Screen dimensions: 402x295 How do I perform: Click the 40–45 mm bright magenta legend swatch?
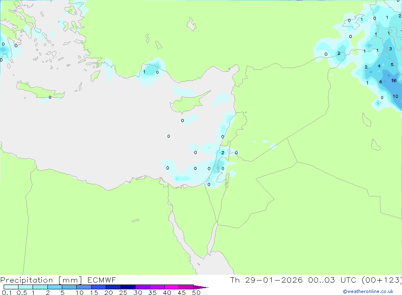tap(172, 287)
